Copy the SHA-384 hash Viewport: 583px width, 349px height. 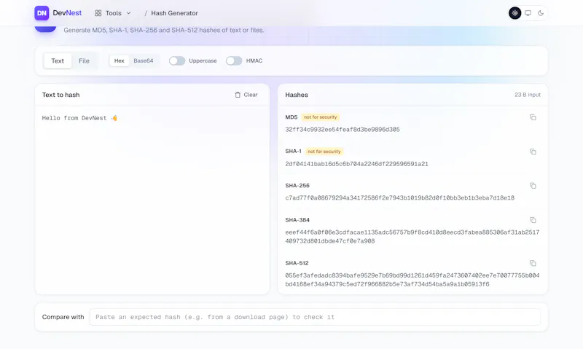(x=533, y=220)
